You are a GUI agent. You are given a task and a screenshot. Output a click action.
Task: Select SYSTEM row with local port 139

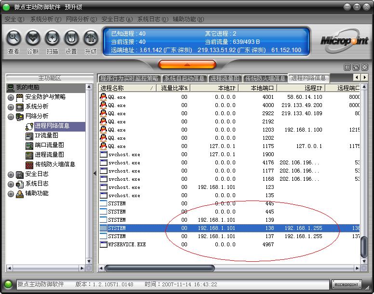(229, 220)
